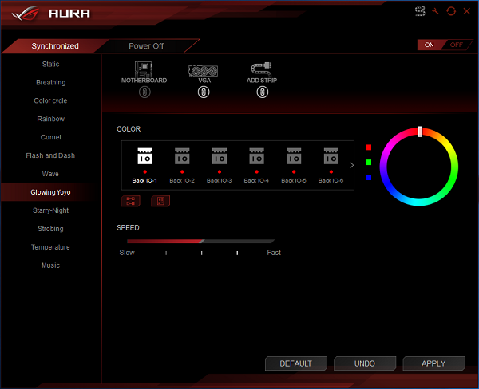Switch lighting ON
Image resolution: width=479 pixels, height=389 pixels.
[430, 45]
